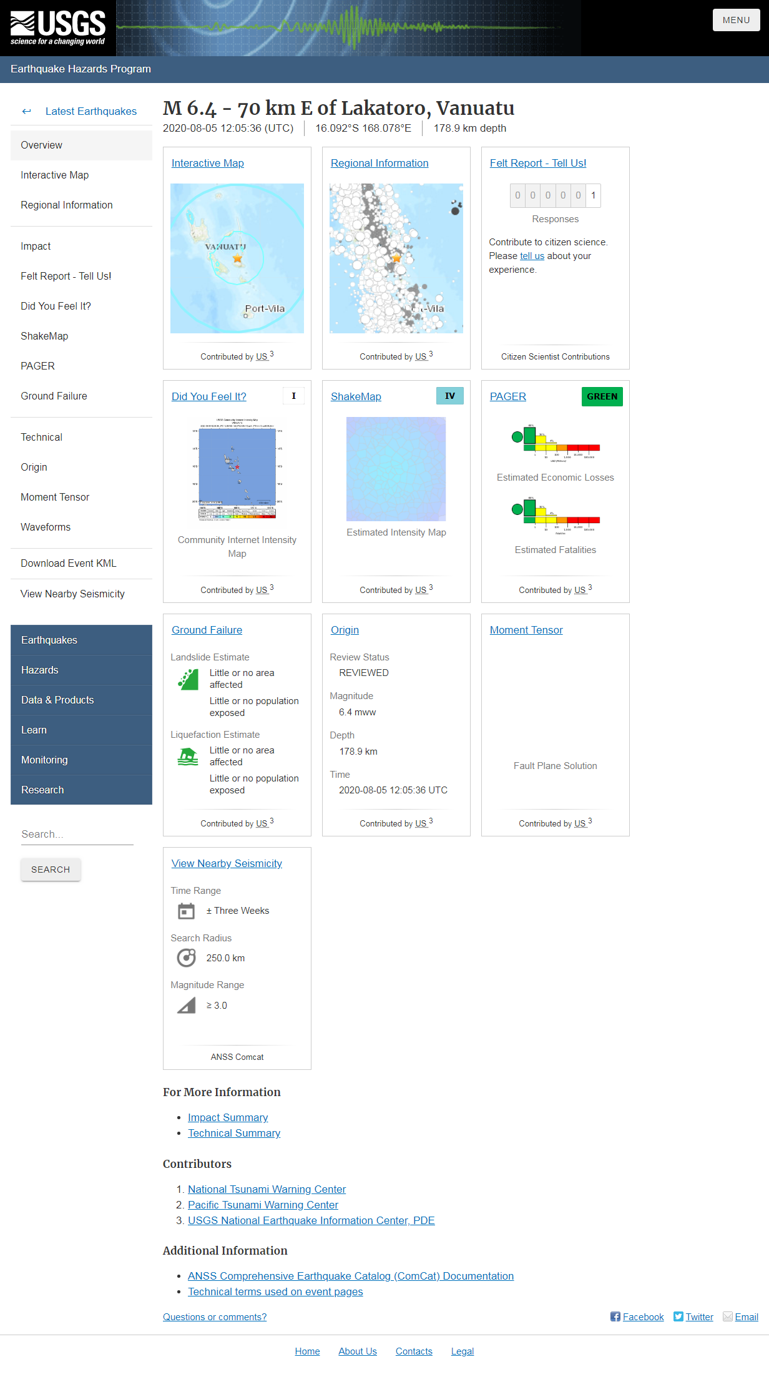Open the Interactive Map thumbnail of Vanuatu

[237, 258]
